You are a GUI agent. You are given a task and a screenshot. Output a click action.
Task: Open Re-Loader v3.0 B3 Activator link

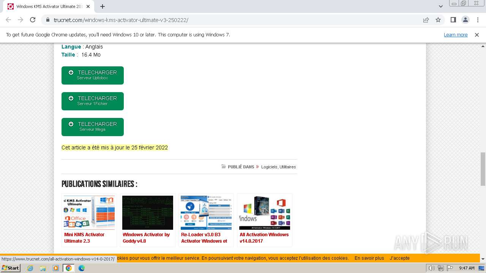coord(204,238)
